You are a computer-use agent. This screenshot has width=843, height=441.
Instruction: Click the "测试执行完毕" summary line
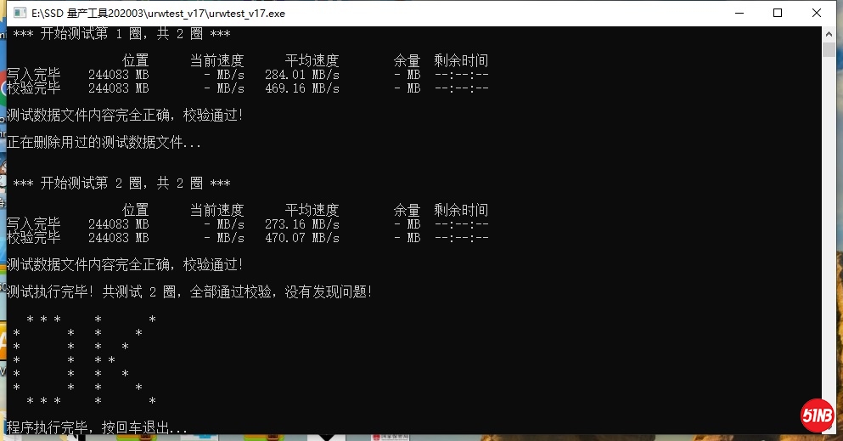[189, 292]
